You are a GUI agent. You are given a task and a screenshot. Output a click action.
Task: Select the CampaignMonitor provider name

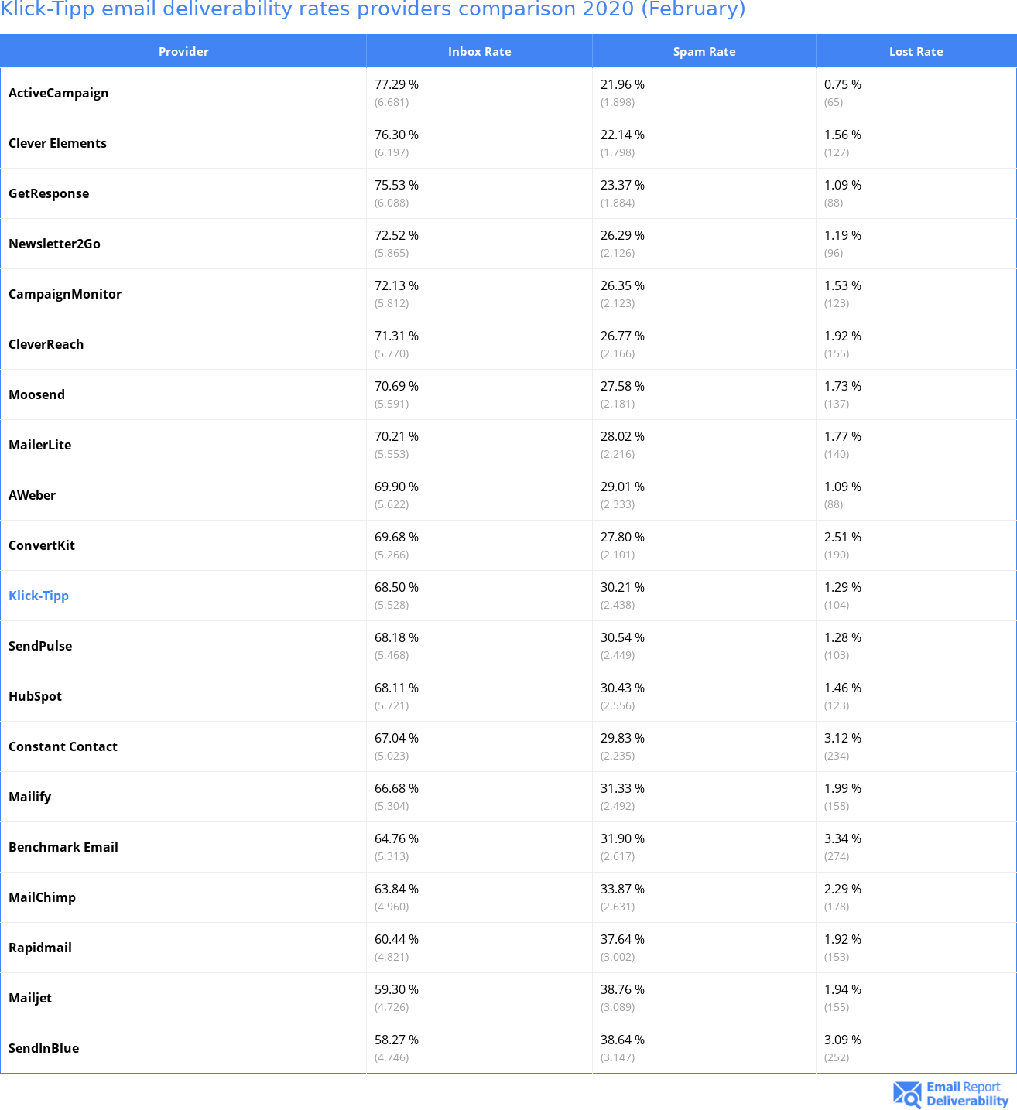(65, 294)
